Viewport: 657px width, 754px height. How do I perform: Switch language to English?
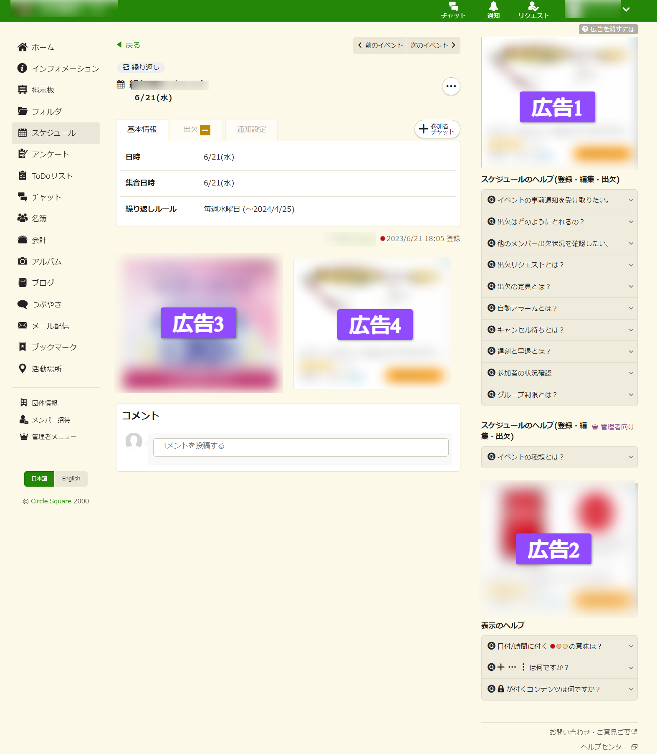click(x=71, y=479)
